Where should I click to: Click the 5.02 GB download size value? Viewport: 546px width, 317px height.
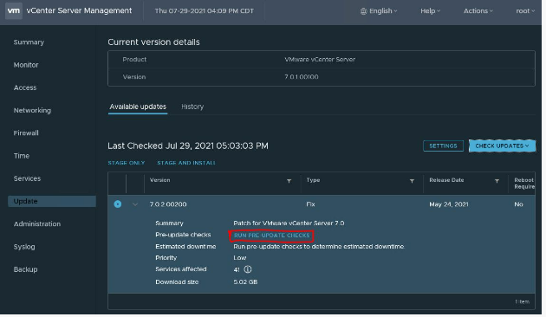point(245,282)
